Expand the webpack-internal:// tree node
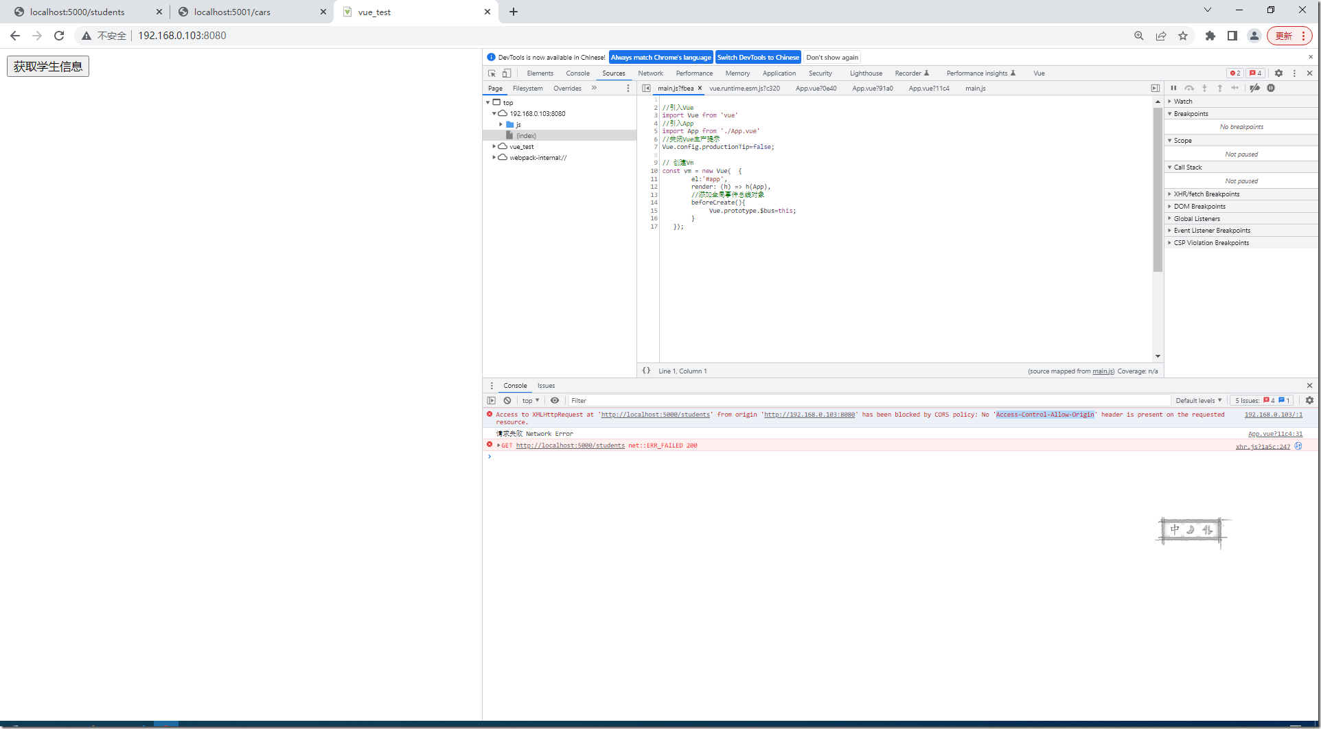 click(494, 158)
